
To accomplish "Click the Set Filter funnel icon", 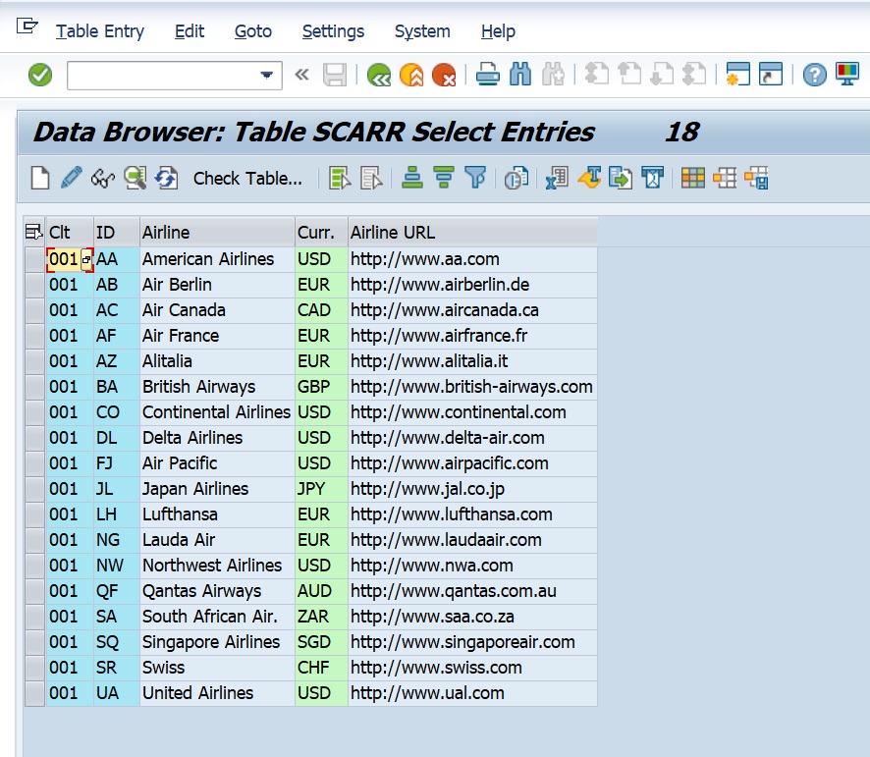I will 475,178.
